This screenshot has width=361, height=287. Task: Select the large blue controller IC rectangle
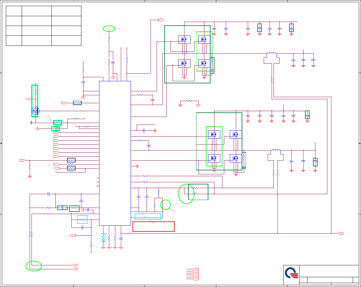115,153
